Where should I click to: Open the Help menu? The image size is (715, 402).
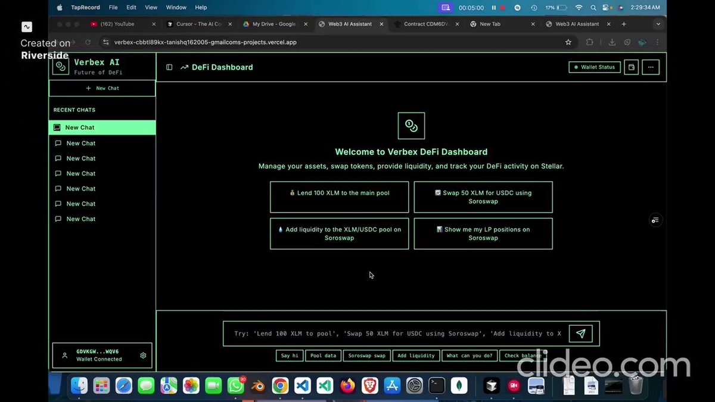[201, 7]
